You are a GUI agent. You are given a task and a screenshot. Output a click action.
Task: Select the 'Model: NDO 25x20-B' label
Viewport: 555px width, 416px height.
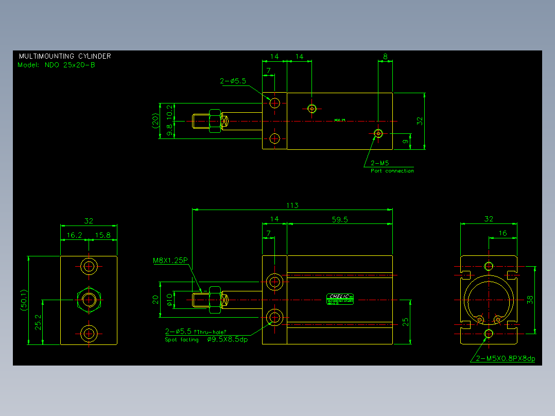(56, 65)
